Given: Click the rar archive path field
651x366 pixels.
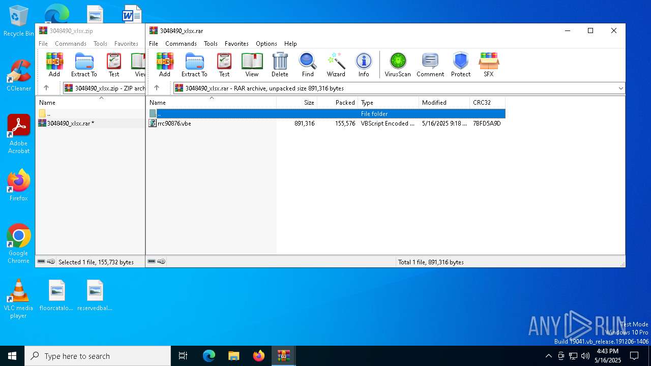Looking at the screenshot, I should coord(399,88).
